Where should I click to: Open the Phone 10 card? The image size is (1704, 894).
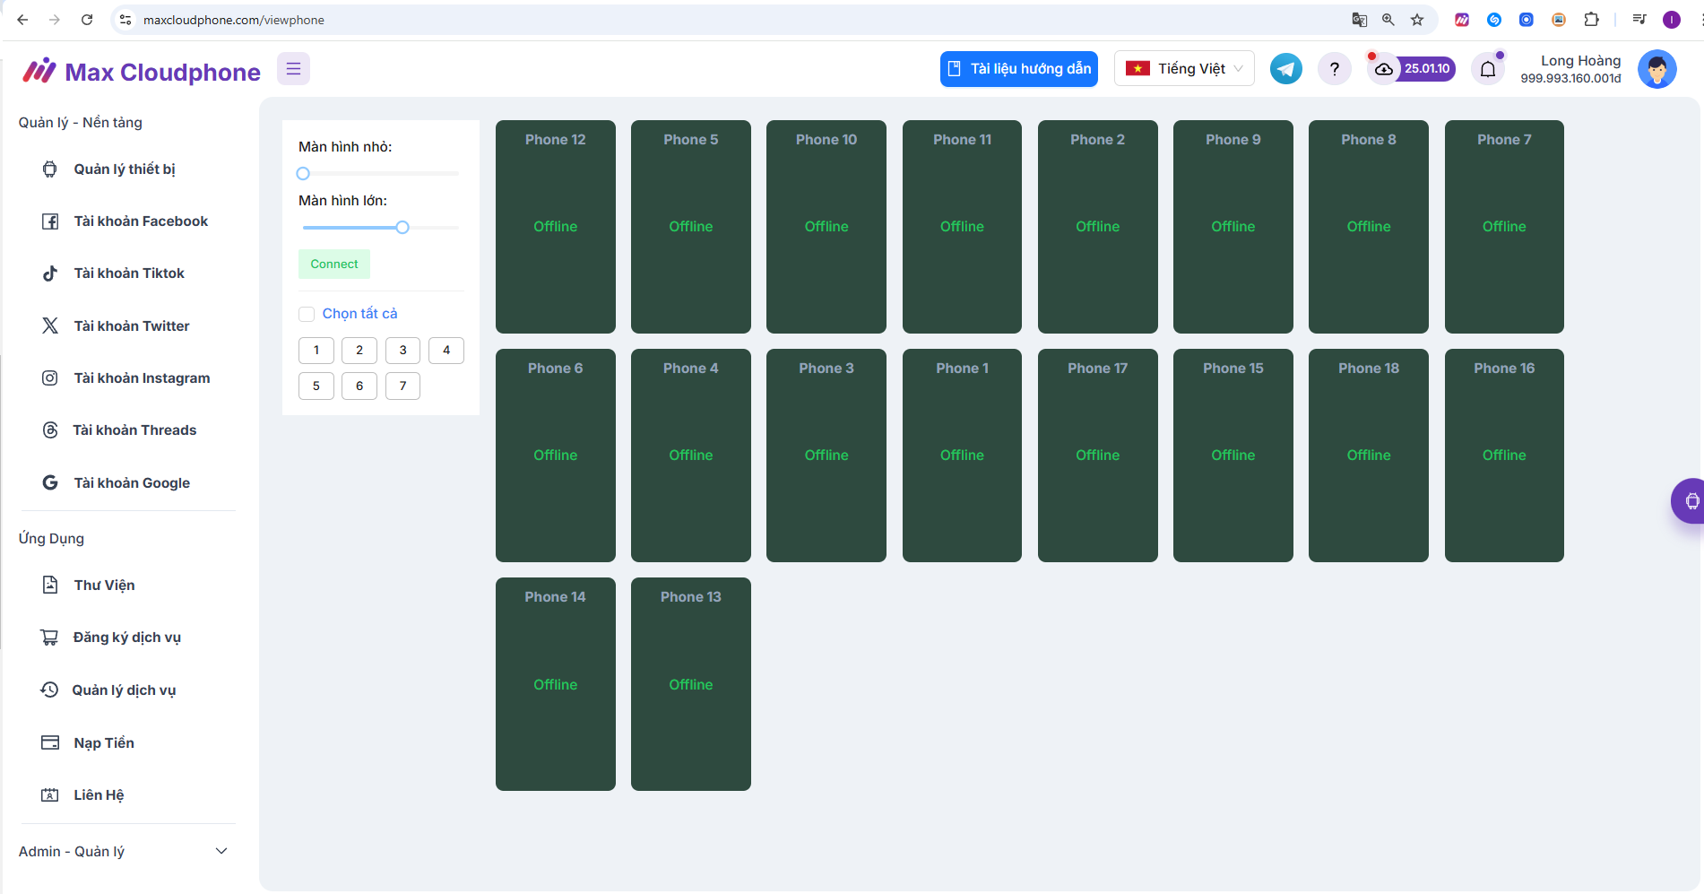[826, 227]
